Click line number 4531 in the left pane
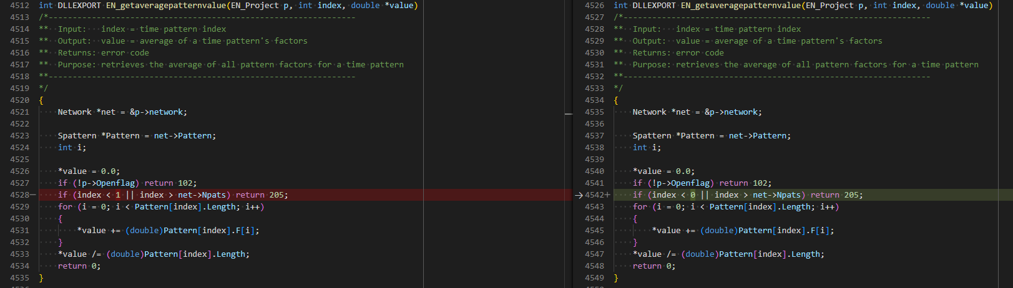 point(19,231)
